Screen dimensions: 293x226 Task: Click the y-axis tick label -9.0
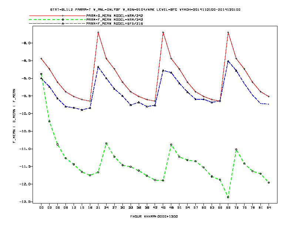(x=26, y=78)
